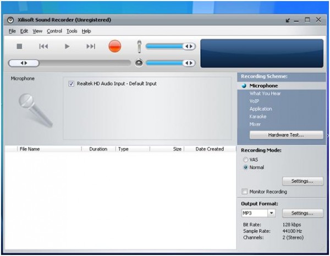The image size is (330, 256).
Task: Click the playback progress slider handle
Action: click(24, 63)
